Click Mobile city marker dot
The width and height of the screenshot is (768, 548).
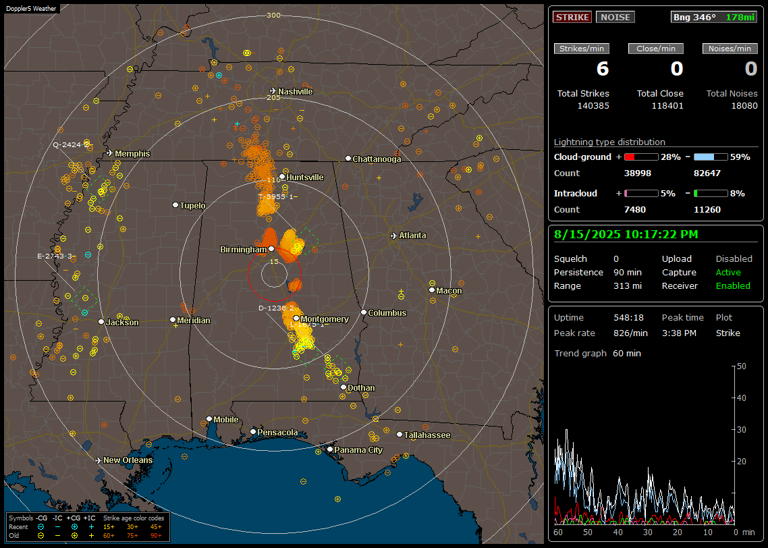pos(209,419)
